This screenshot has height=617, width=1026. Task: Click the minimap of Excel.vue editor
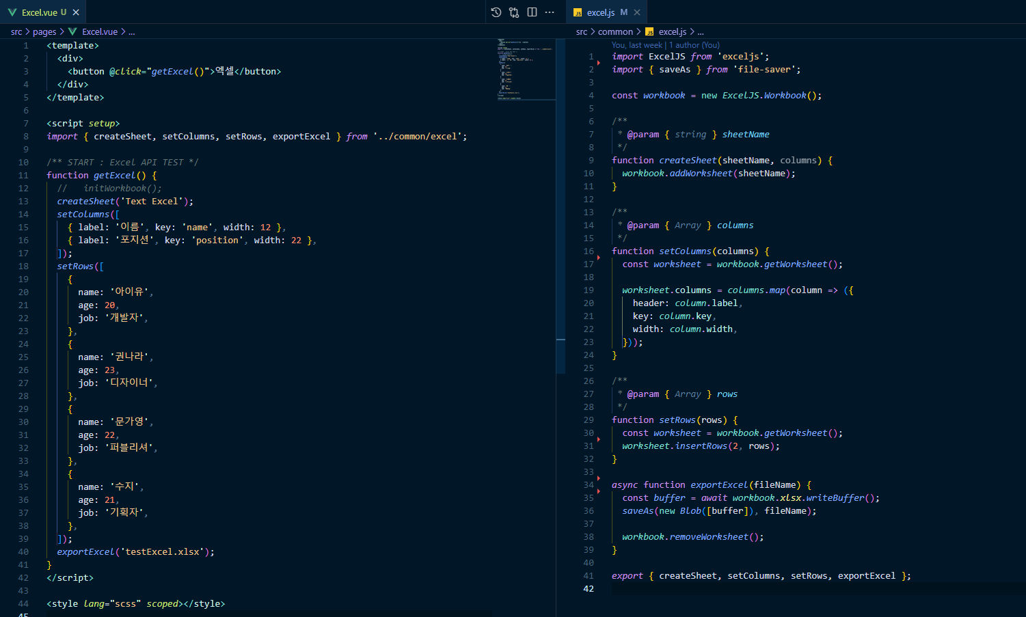point(526,70)
